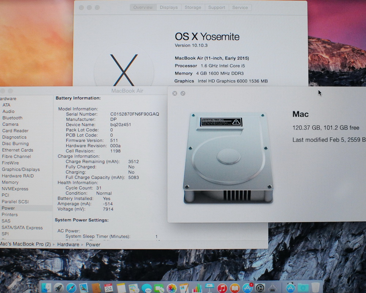Open Pages document icon in dock

click(x=184, y=288)
